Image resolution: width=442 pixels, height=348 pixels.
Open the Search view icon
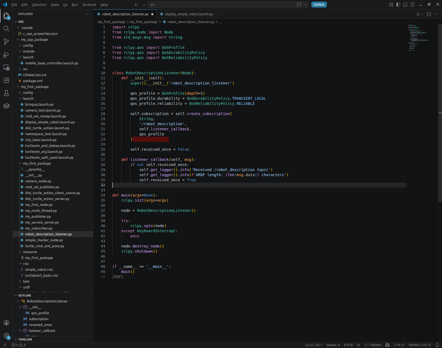(6, 29)
